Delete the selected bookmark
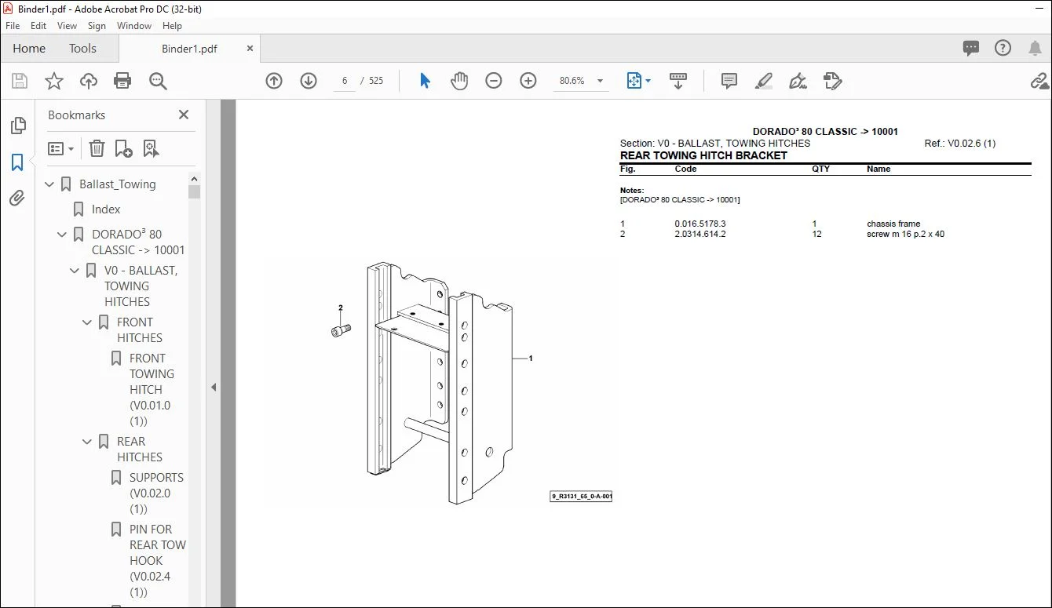1052x608 pixels. click(97, 148)
